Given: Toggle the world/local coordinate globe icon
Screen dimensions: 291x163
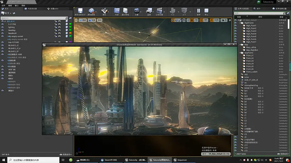Looking at the screenshot, I should tap(184, 20).
